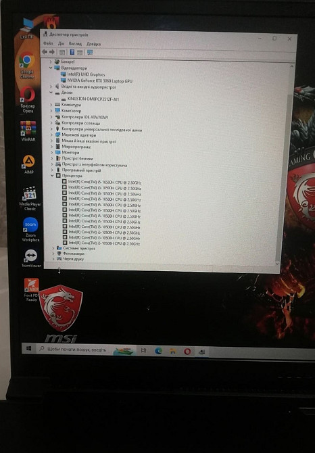The width and height of the screenshot is (315, 453).
Task: Expand Вхідні та вихідні аудіопристрої
Action: tap(51, 87)
